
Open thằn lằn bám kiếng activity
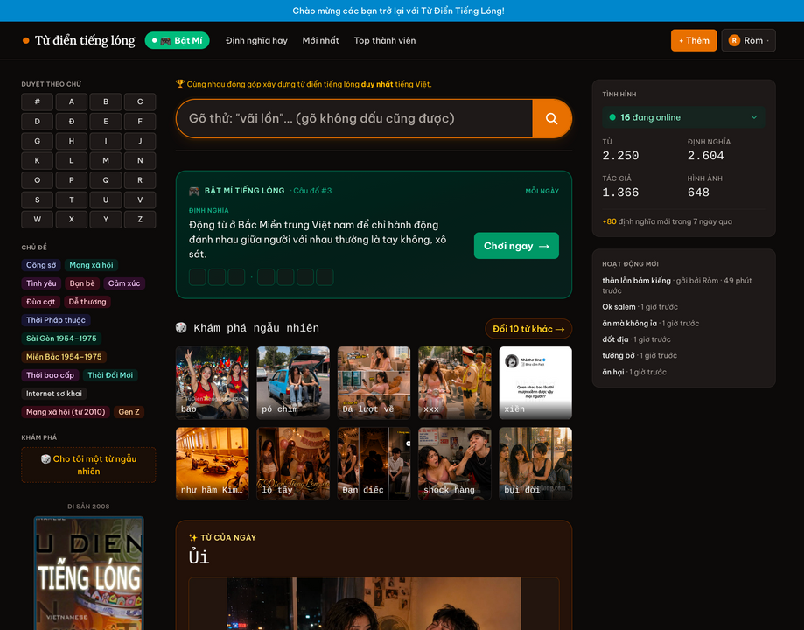tap(636, 281)
